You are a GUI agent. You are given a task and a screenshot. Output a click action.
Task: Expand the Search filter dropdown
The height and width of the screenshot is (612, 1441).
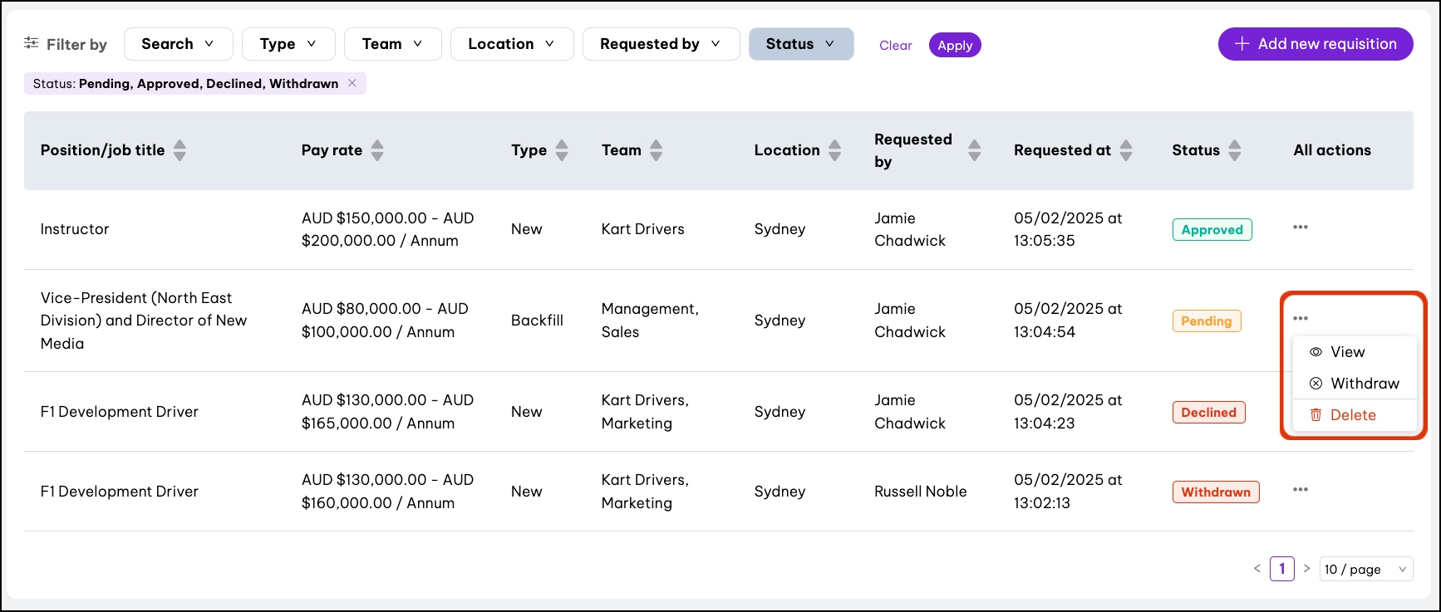pos(178,44)
